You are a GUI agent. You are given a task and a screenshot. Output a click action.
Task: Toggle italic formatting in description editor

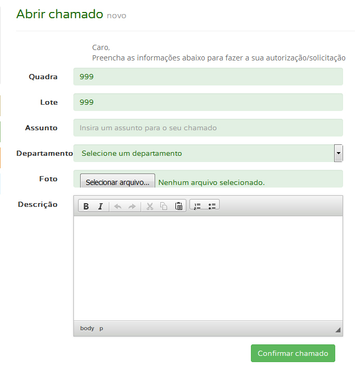[x=100, y=206]
